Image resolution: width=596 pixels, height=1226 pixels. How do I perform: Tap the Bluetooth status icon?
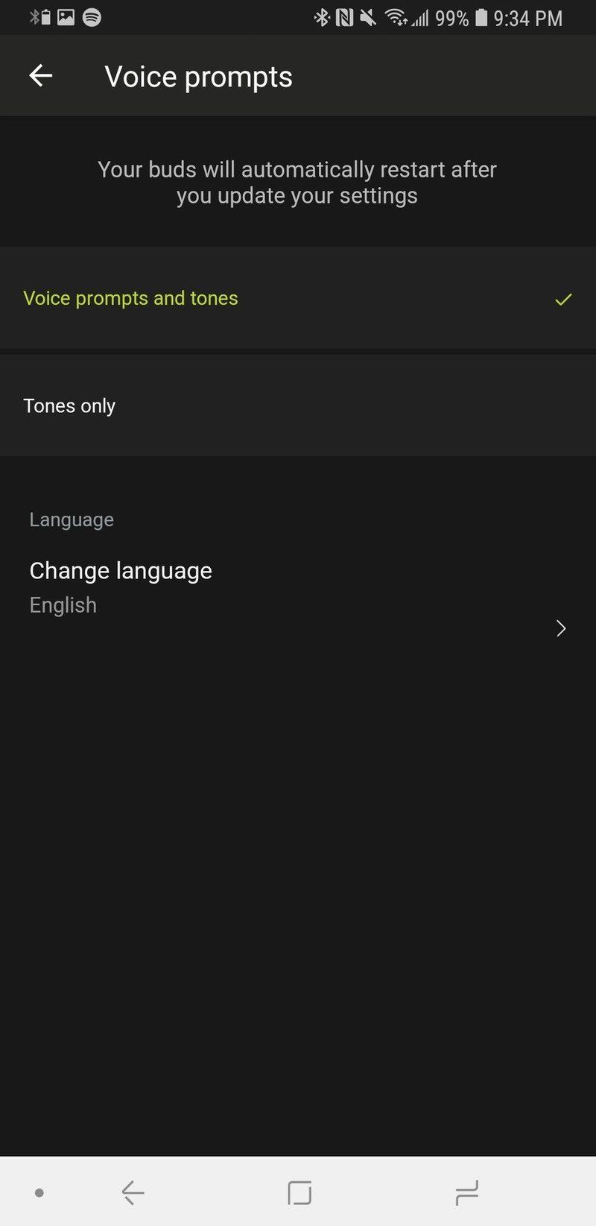322,17
